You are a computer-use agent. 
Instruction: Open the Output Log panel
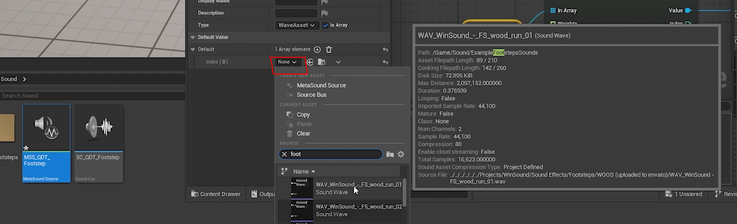pos(262,194)
